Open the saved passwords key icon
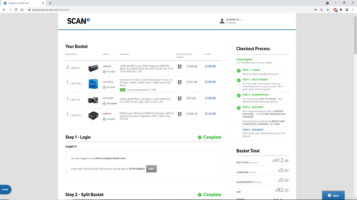 [315, 9]
